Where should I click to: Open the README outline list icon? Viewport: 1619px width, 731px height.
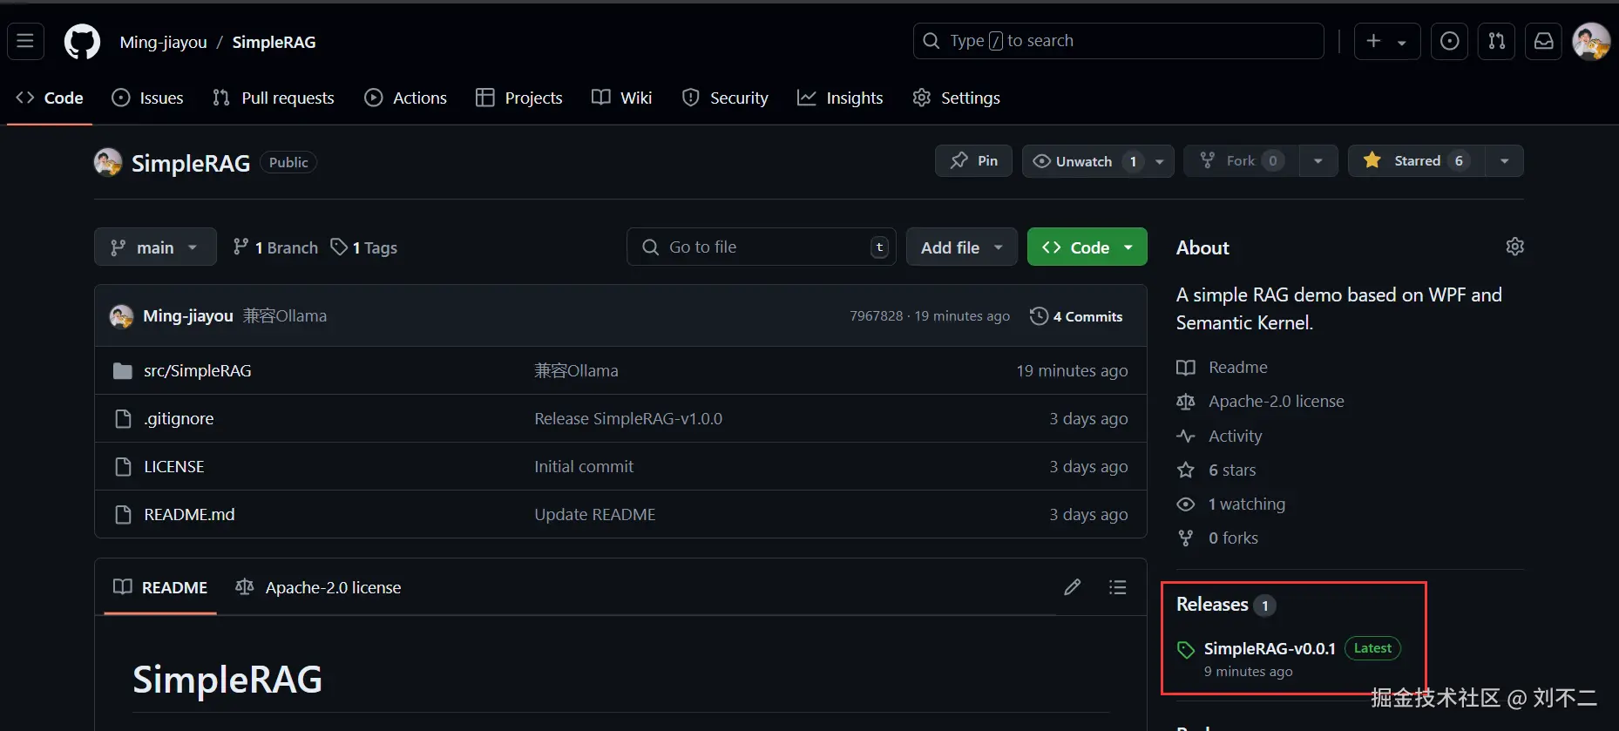tap(1118, 587)
